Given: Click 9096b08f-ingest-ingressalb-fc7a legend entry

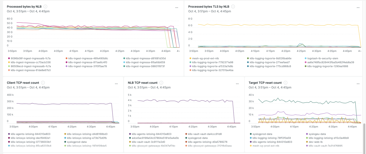Looking at the screenshot, I should point(30,58).
